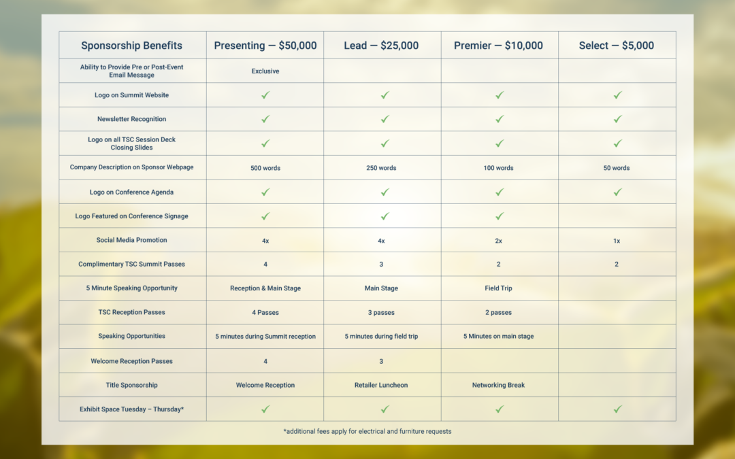Viewport: 735px width, 459px height.
Task: Click 'Complimentary TSC Summit Passes' label
Action: pyautogui.click(x=132, y=264)
